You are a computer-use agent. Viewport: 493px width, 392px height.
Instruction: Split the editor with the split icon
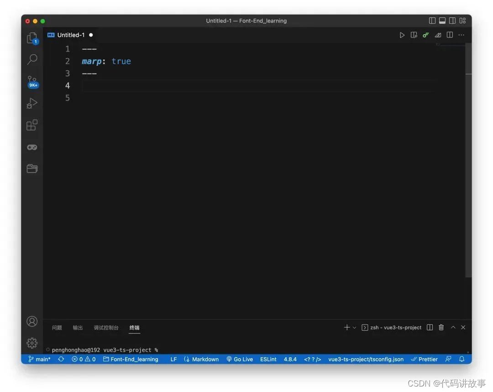(x=450, y=35)
